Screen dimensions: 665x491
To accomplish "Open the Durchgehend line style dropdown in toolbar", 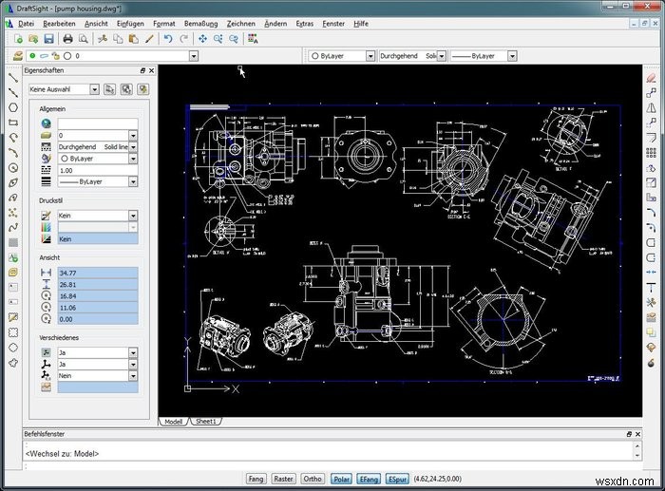I will coord(442,56).
